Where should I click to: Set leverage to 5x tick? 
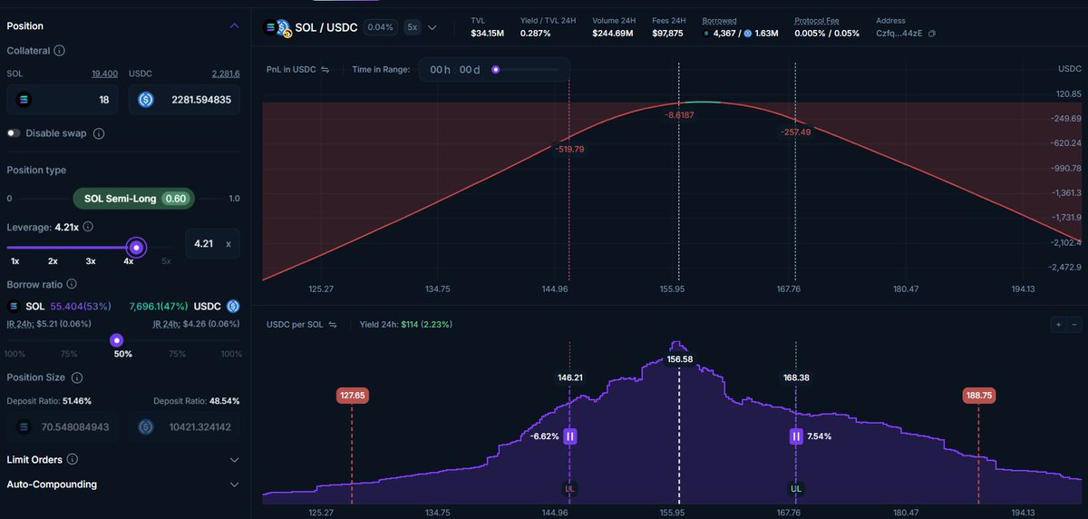[x=166, y=261]
